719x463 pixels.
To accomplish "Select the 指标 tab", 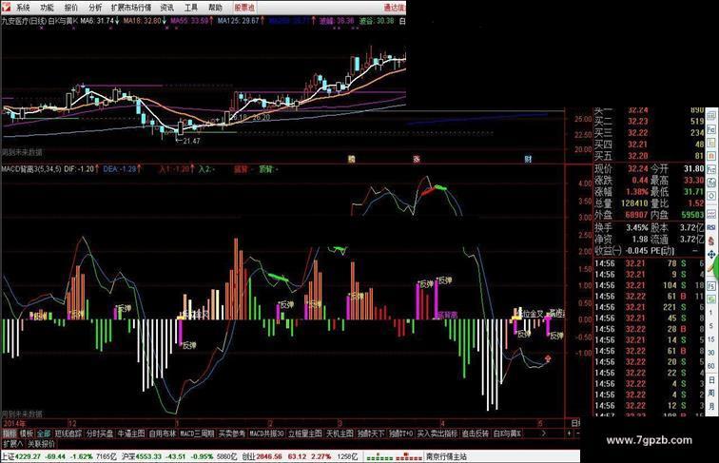I will click(10, 434).
